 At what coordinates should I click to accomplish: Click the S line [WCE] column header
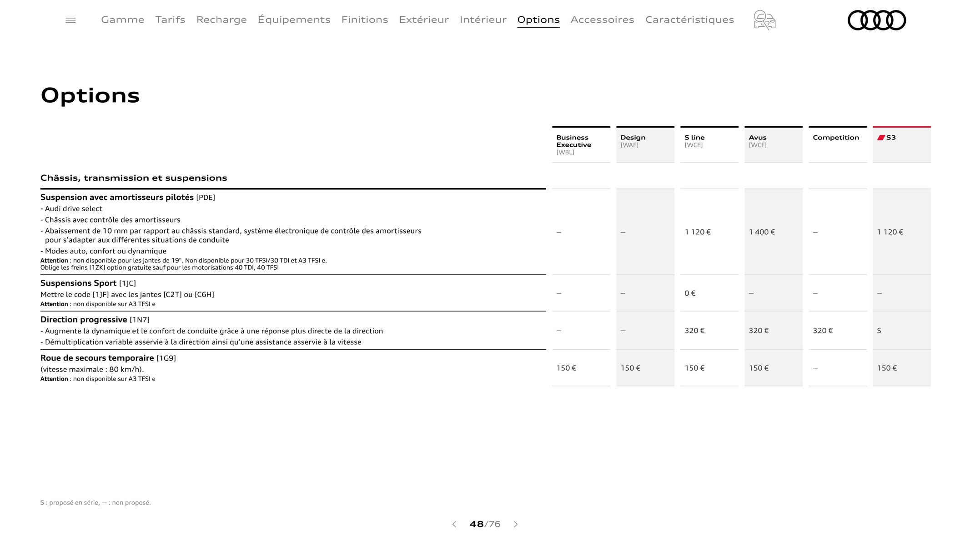709,144
